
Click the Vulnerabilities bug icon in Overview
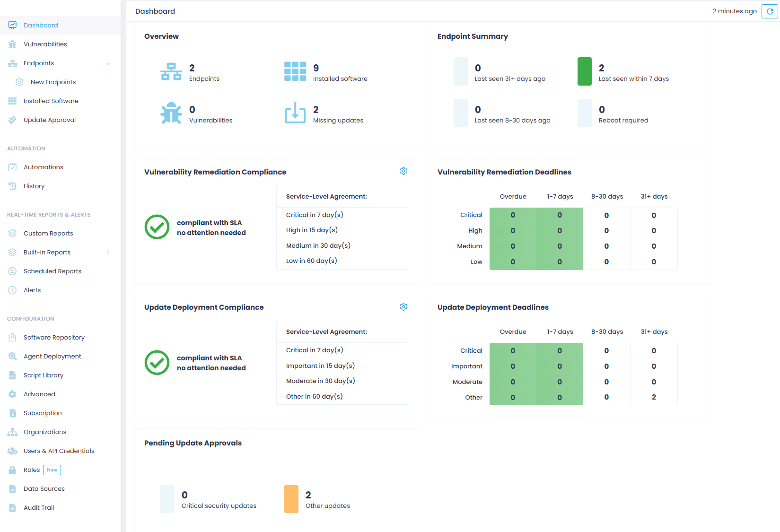(171, 113)
